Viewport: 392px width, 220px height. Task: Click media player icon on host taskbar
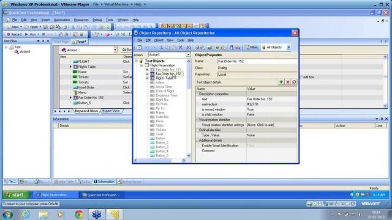(x=60, y=215)
